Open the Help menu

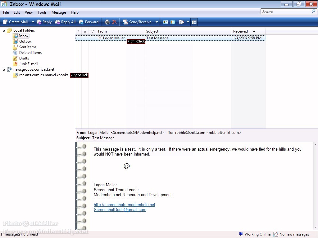(75, 12)
